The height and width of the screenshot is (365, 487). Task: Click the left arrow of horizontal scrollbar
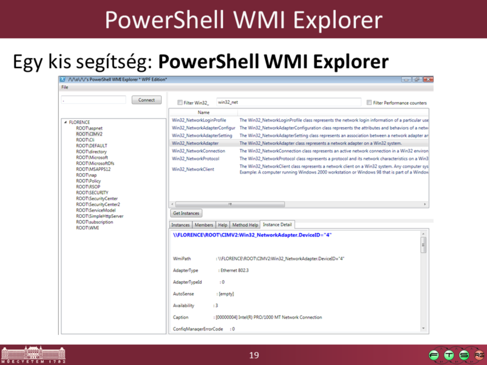point(173,204)
